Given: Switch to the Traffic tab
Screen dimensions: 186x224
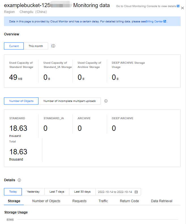Looking at the screenshot, I should 103,201.
